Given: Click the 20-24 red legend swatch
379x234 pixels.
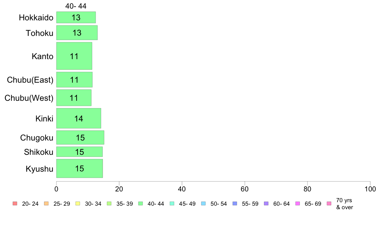Looking at the screenshot, I should (x=15, y=203).
